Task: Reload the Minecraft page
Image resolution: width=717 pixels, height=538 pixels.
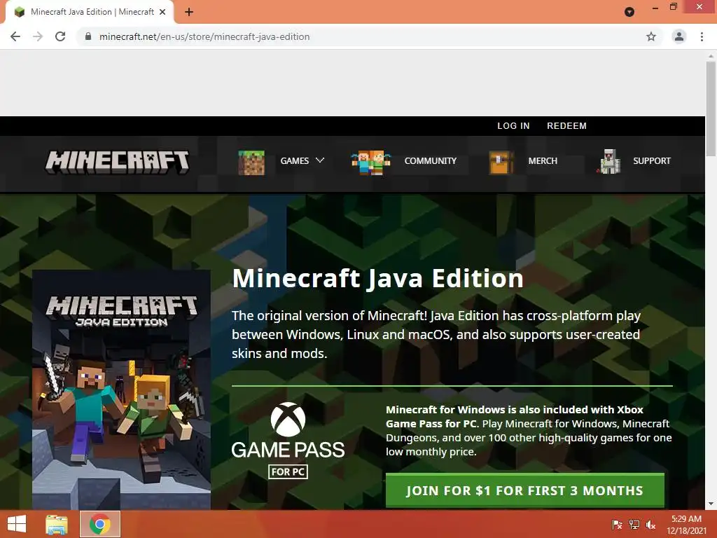Action: point(60,36)
